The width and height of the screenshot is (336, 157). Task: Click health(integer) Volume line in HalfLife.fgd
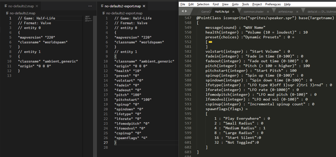click(x=256, y=32)
